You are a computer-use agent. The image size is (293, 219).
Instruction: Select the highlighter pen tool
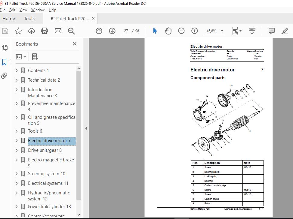(285, 31)
